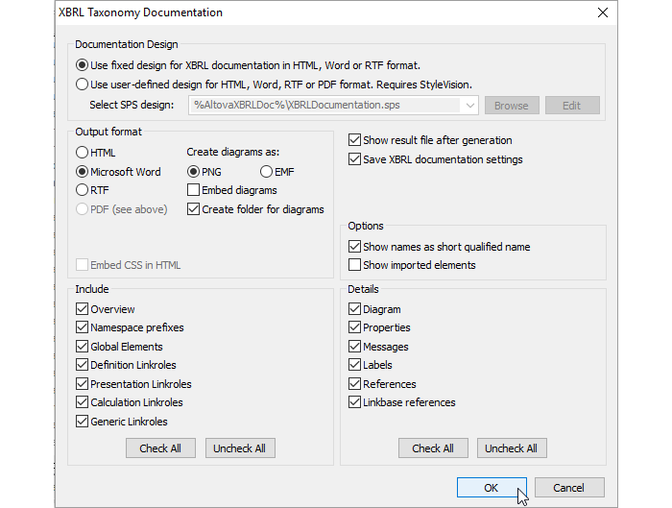The width and height of the screenshot is (672, 508).
Task: Uncheck Calculation Linkroles checkbox
Action: tap(83, 402)
